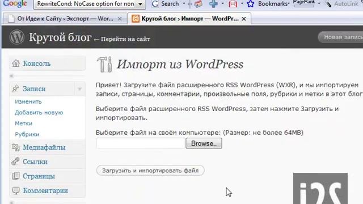Switch to the Экспорт WordPress tab
The width and height of the screenshot is (363, 204).
pos(65,19)
